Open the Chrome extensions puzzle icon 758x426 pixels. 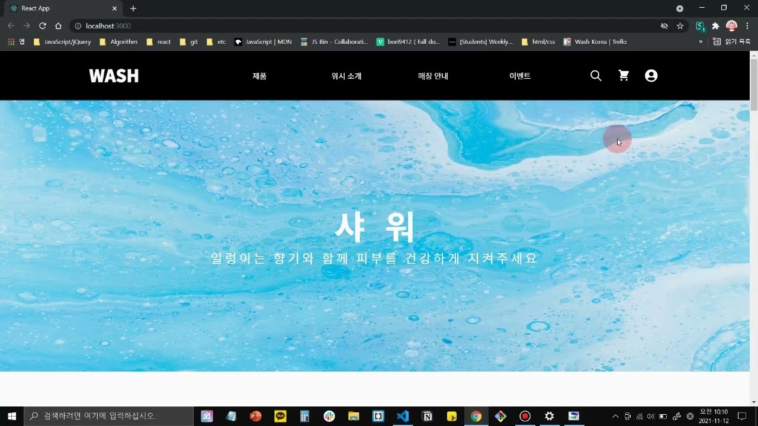[x=715, y=26]
